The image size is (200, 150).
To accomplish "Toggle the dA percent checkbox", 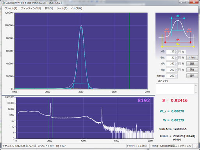I will pyautogui.click(x=179, y=64).
